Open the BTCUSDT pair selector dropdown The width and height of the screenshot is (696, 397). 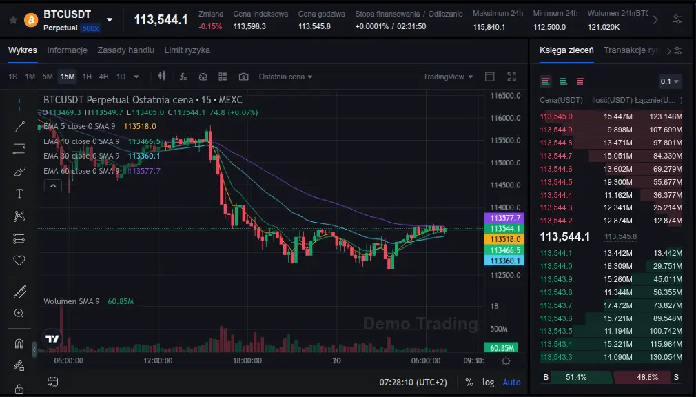pos(110,19)
